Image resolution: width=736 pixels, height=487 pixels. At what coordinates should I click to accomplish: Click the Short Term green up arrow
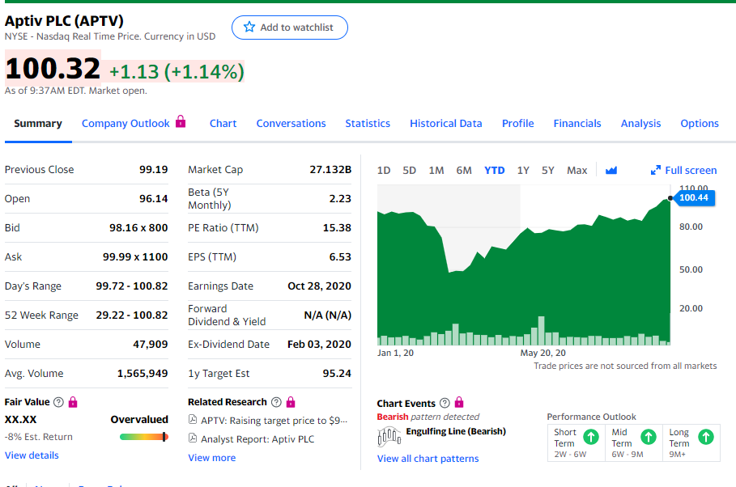[x=591, y=437]
